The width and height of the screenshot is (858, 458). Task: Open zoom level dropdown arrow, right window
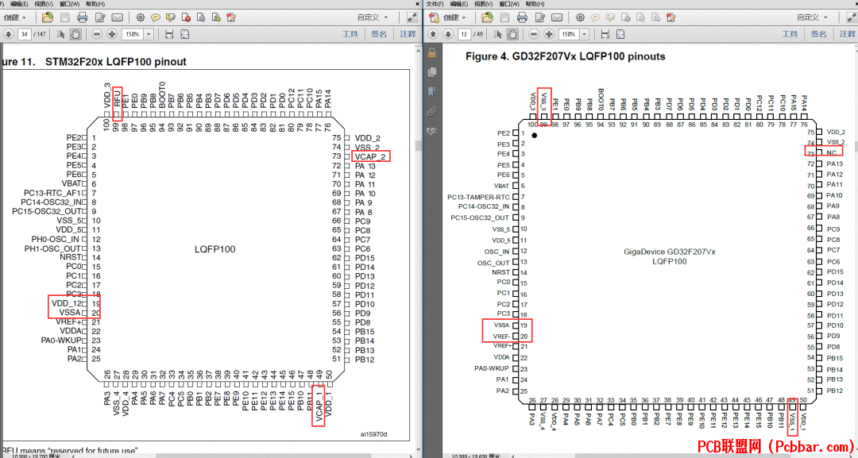[x=585, y=34]
